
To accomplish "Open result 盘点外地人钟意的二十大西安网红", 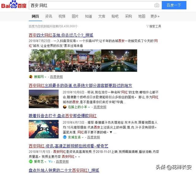I will [x=64, y=170].
